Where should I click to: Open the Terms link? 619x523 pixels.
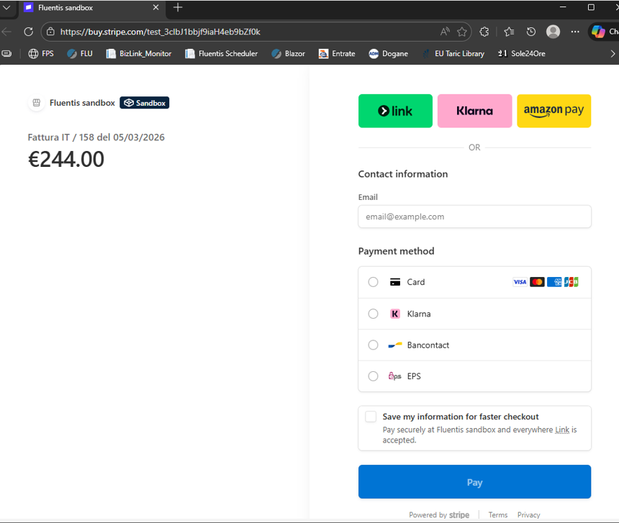tap(498, 514)
